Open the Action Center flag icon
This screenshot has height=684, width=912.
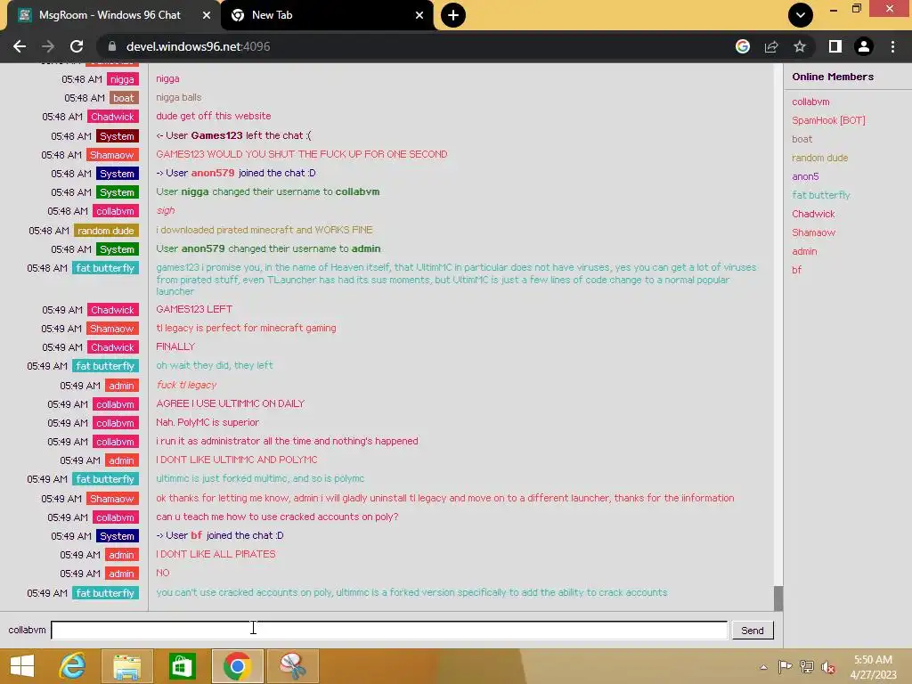pos(786,667)
